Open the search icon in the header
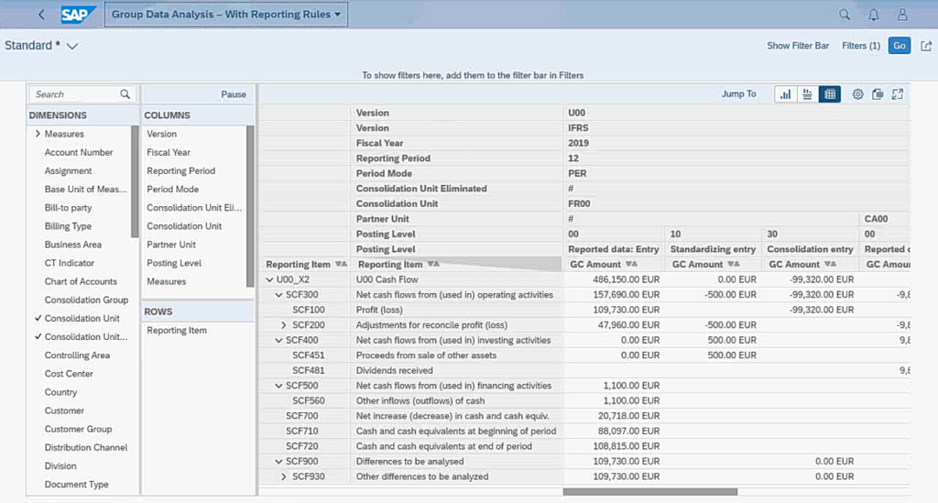 [x=844, y=15]
